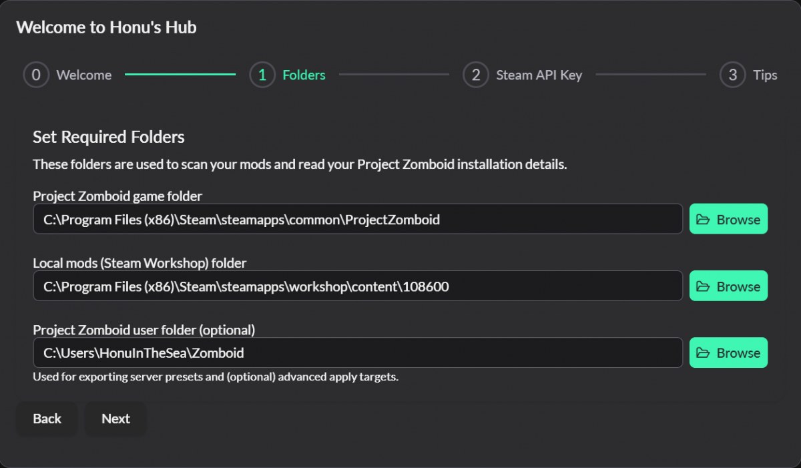801x468 pixels.
Task: Browse for the Project Zomboid game folder
Action: click(728, 219)
